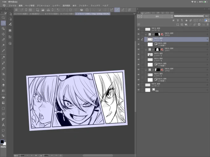
Task: Hide レイヤー 3 using its eye icon
Action: [139, 29]
